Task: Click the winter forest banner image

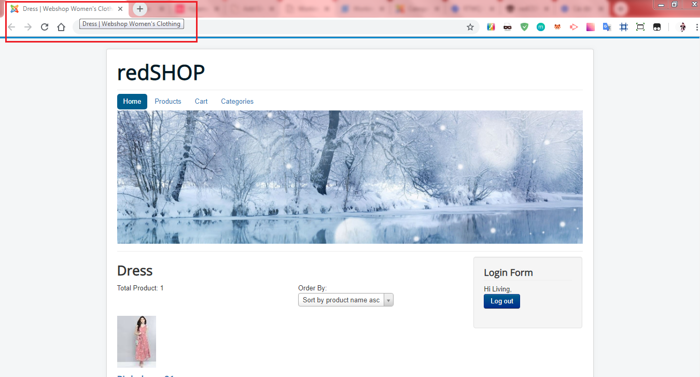Action: (x=350, y=177)
